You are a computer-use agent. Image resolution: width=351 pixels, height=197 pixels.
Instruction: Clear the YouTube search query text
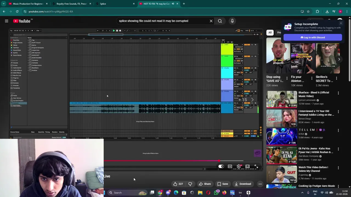pos(211,21)
